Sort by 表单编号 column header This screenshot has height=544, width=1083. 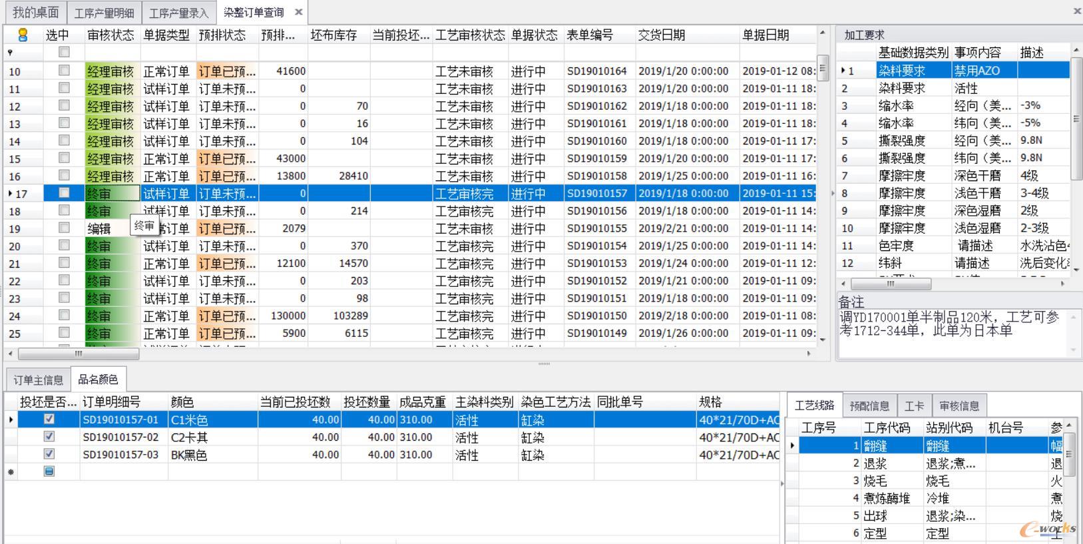pyautogui.click(x=599, y=35)
